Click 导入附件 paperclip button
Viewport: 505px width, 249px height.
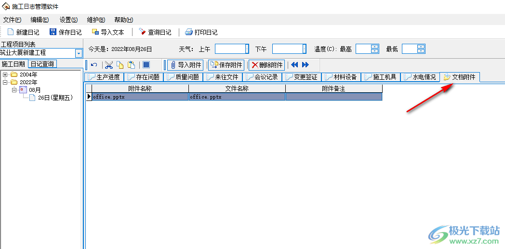tap(185, 65)
